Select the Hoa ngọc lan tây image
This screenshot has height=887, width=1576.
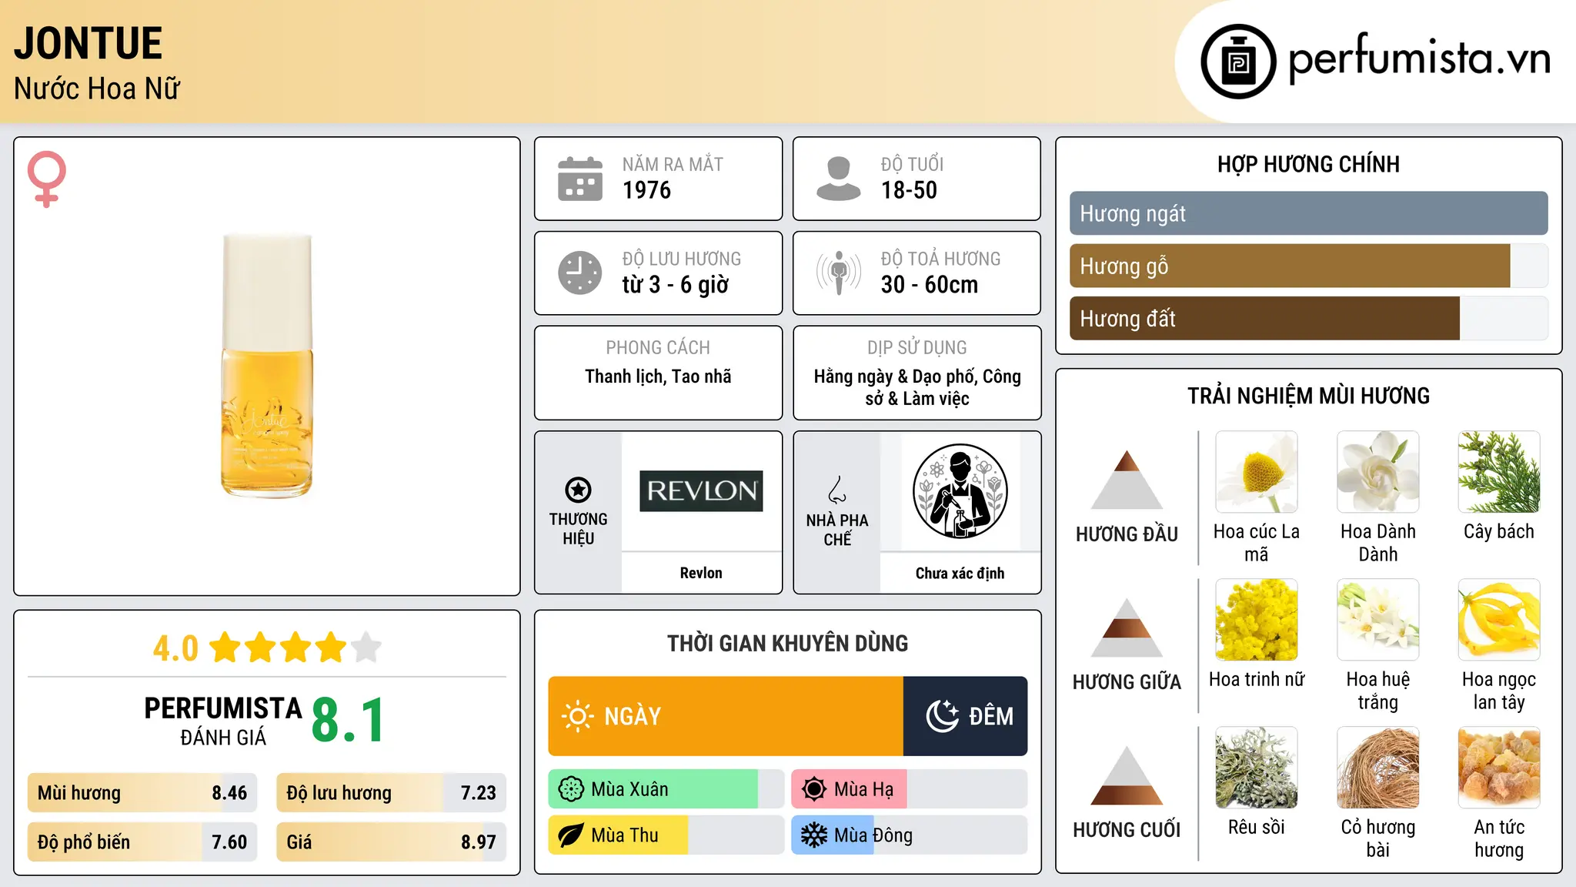(1499, 620)
